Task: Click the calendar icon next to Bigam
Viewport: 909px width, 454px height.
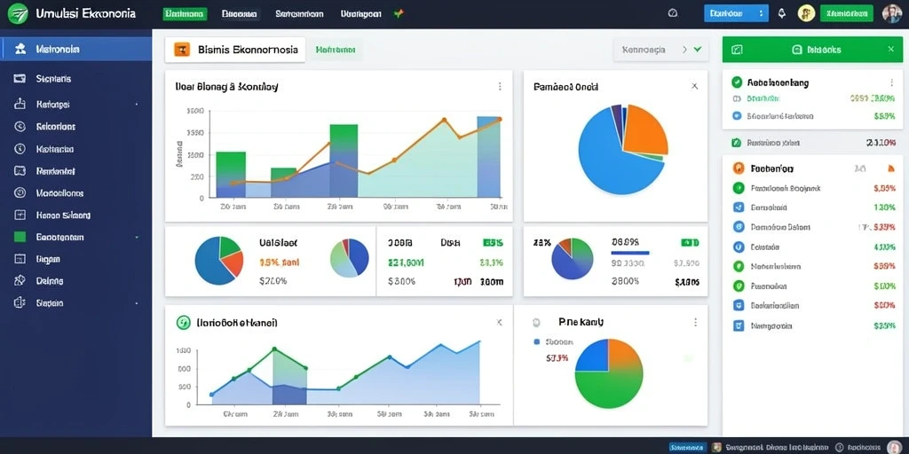Action: (x=20, y=259)
